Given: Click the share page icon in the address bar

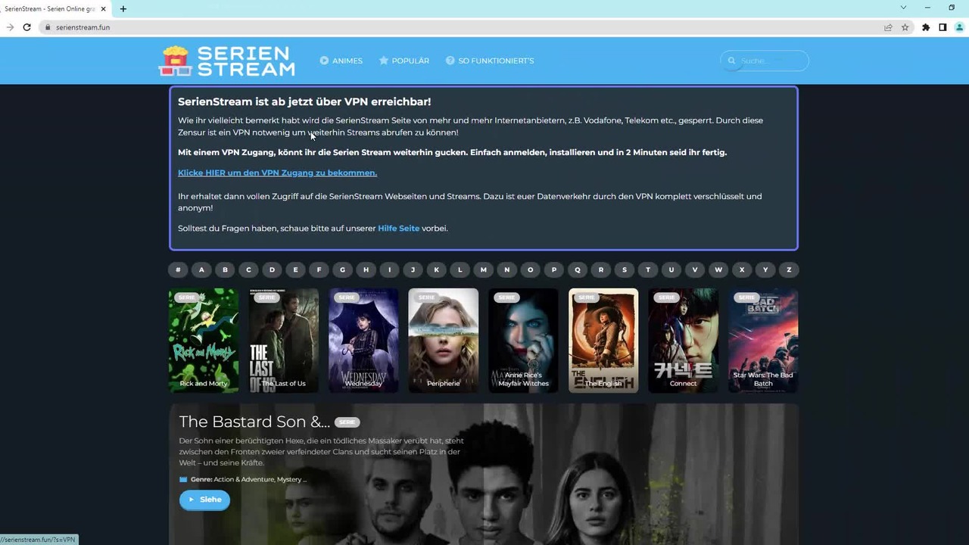Looking at the screenshot, I should 888,27.
